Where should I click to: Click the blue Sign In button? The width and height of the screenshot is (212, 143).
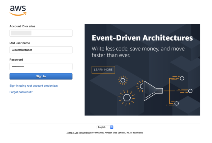pos(41,76)
